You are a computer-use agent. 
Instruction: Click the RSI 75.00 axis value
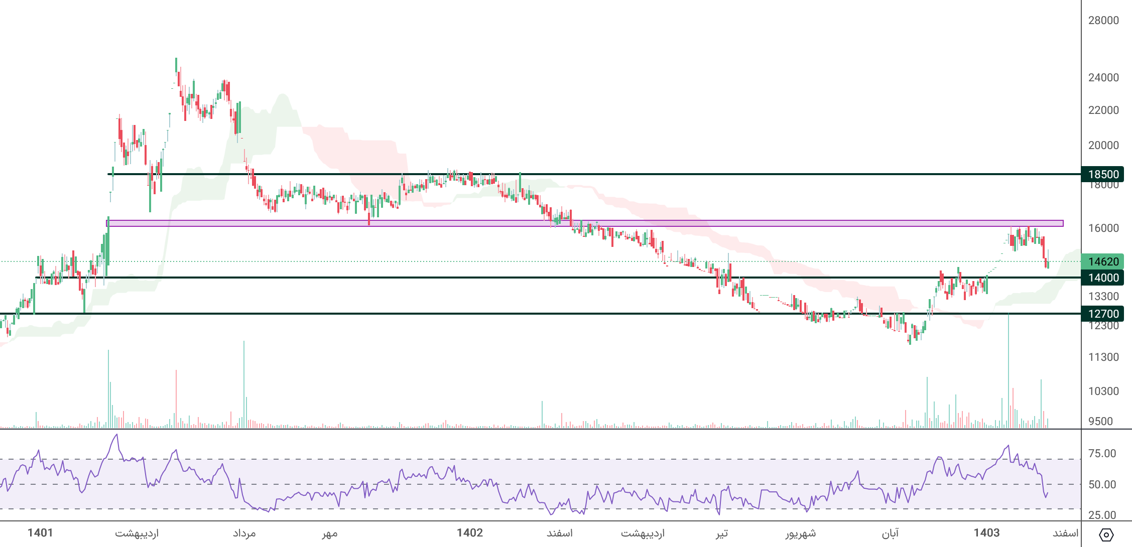tap(1102, 453)
